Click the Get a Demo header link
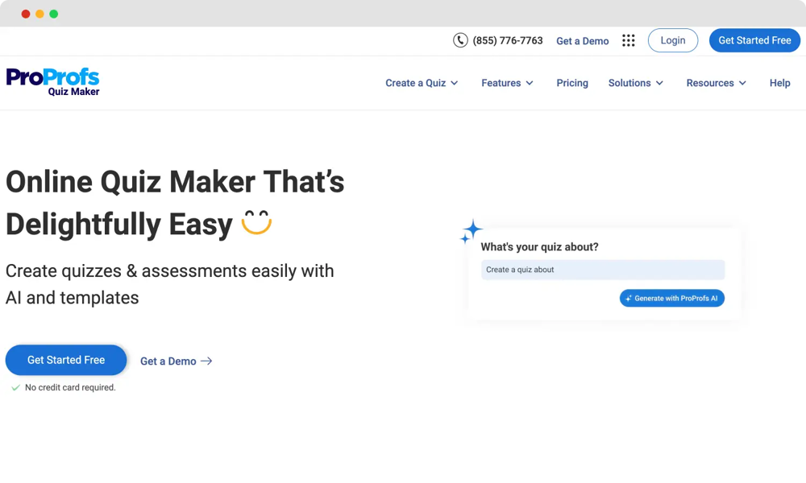The image size is (806, 483). tap(582, 40)
